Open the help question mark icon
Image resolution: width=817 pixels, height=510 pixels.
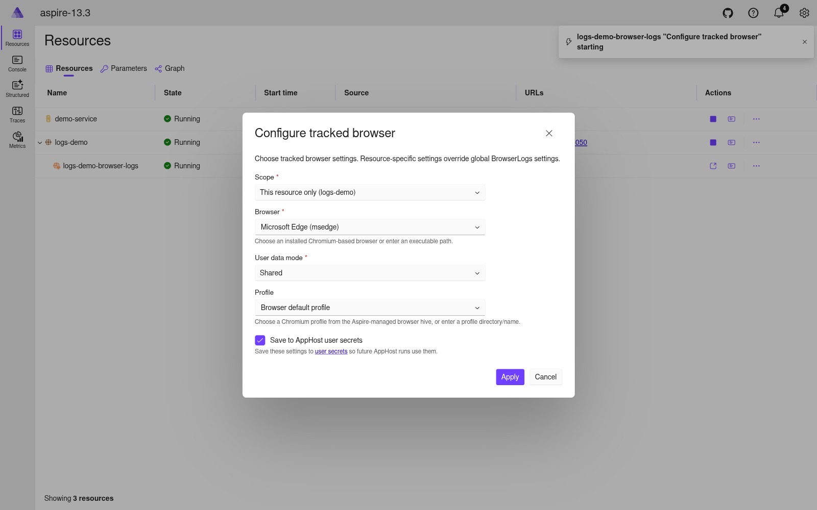(753, 13)
